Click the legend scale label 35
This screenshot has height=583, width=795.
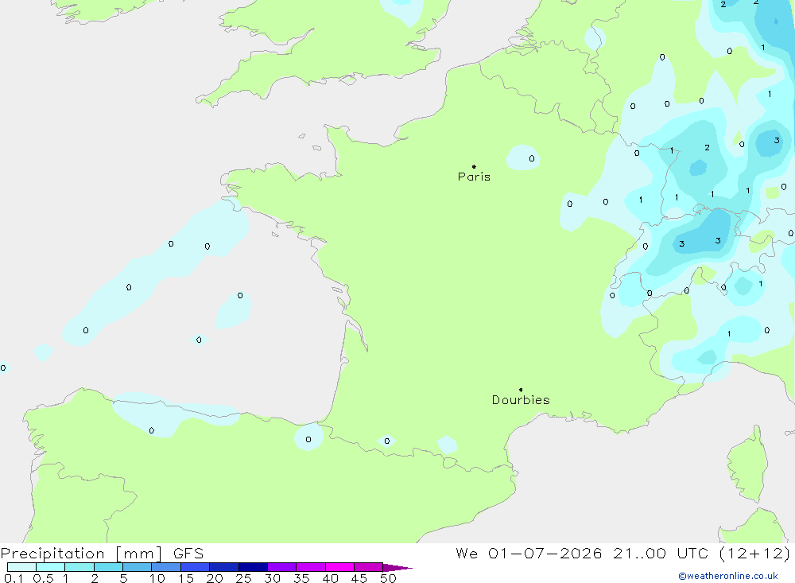coord(301,578)
